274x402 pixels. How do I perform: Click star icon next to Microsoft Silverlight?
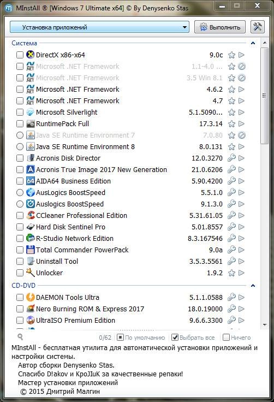pyautogui.click(x=232, y=113)
